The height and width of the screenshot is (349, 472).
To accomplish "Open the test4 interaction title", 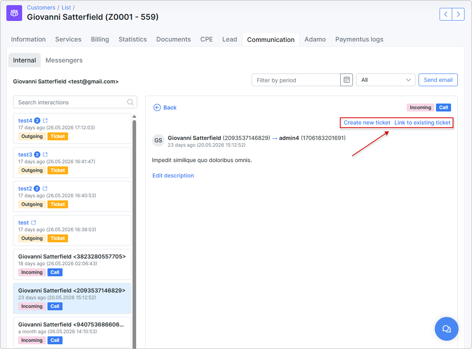I will pos(25,121).
